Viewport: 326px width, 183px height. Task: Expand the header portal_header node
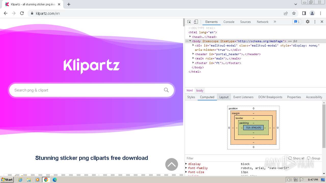click(193, 54)
